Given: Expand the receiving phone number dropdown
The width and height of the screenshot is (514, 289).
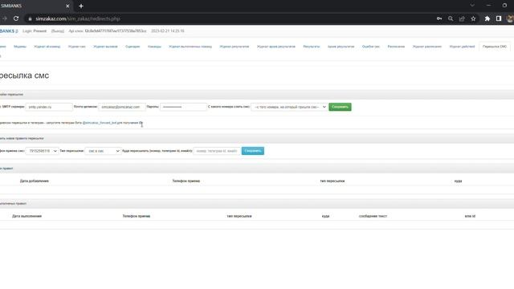Looking at the screenshot, I should 42,151.
